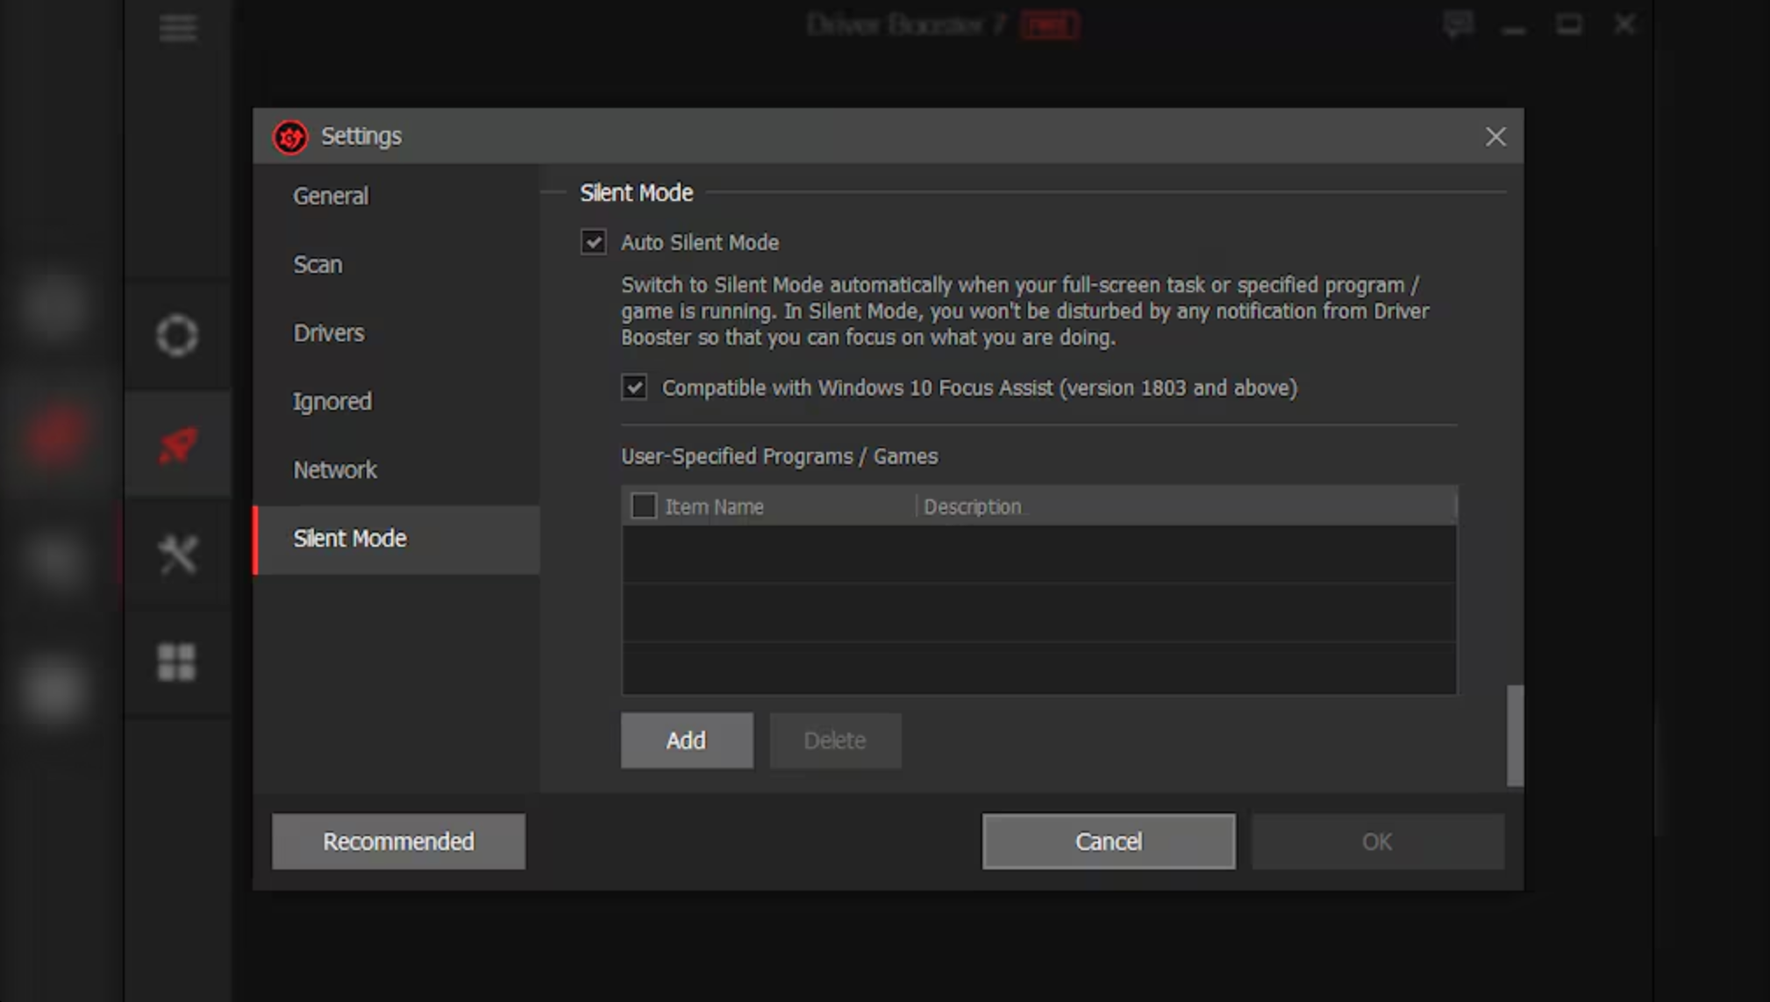This screenshot has width=1770, height=1002.
Task: Click the feedback chat icon in title bar
Action: pyautogui.click(x=1458, y=25)
